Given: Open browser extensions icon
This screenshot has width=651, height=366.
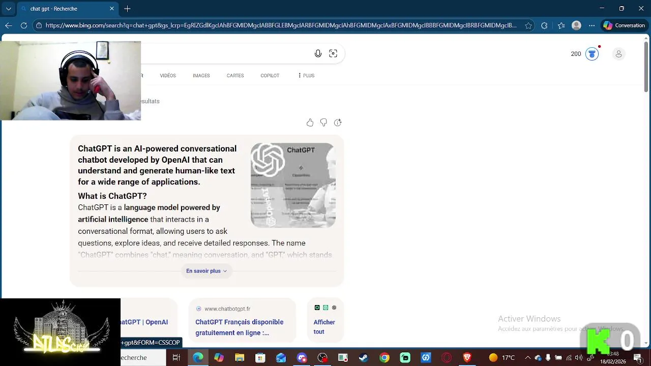Looking at the screenshot, I should [544, 25].
